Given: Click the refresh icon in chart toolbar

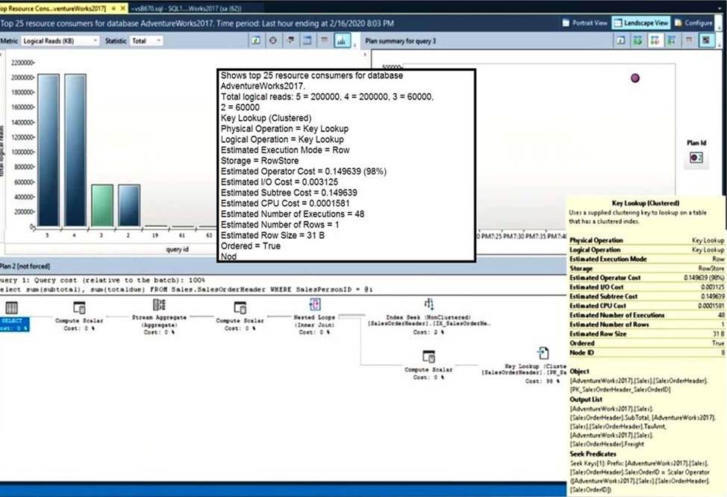Looking at the screenshot, I should point(256,40).
